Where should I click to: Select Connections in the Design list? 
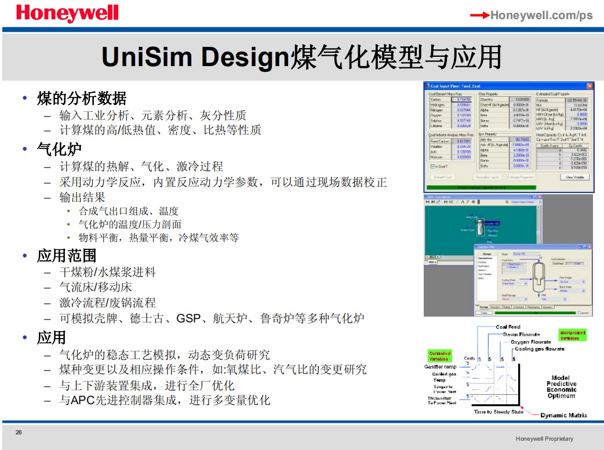485,258
